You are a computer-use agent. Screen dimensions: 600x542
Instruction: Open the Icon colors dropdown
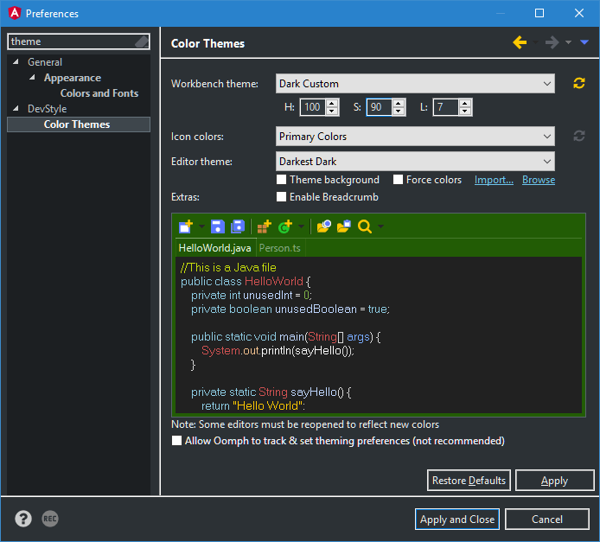click(x=415, y=137)
